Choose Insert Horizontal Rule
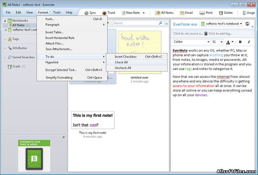 click(72, 38)
